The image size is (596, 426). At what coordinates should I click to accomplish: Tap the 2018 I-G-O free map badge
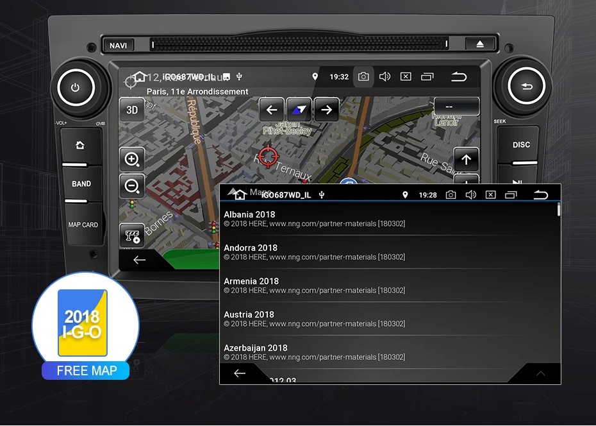[85, 326]
